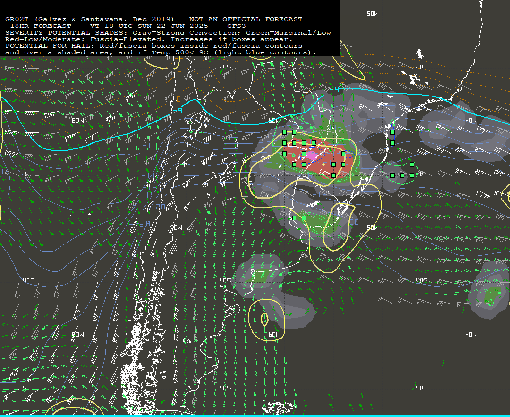Click the upper 80W longitude label
The image size is (510, 417).
[78, 121]
